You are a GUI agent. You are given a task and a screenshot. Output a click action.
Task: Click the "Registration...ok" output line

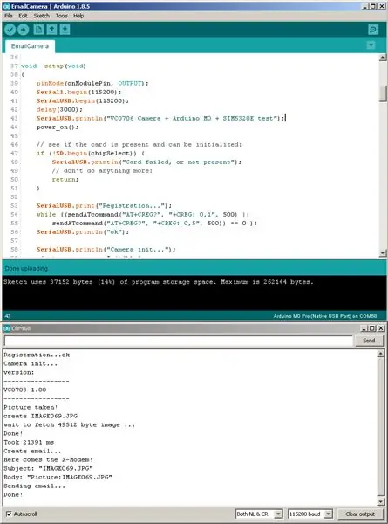coord(37,355)
